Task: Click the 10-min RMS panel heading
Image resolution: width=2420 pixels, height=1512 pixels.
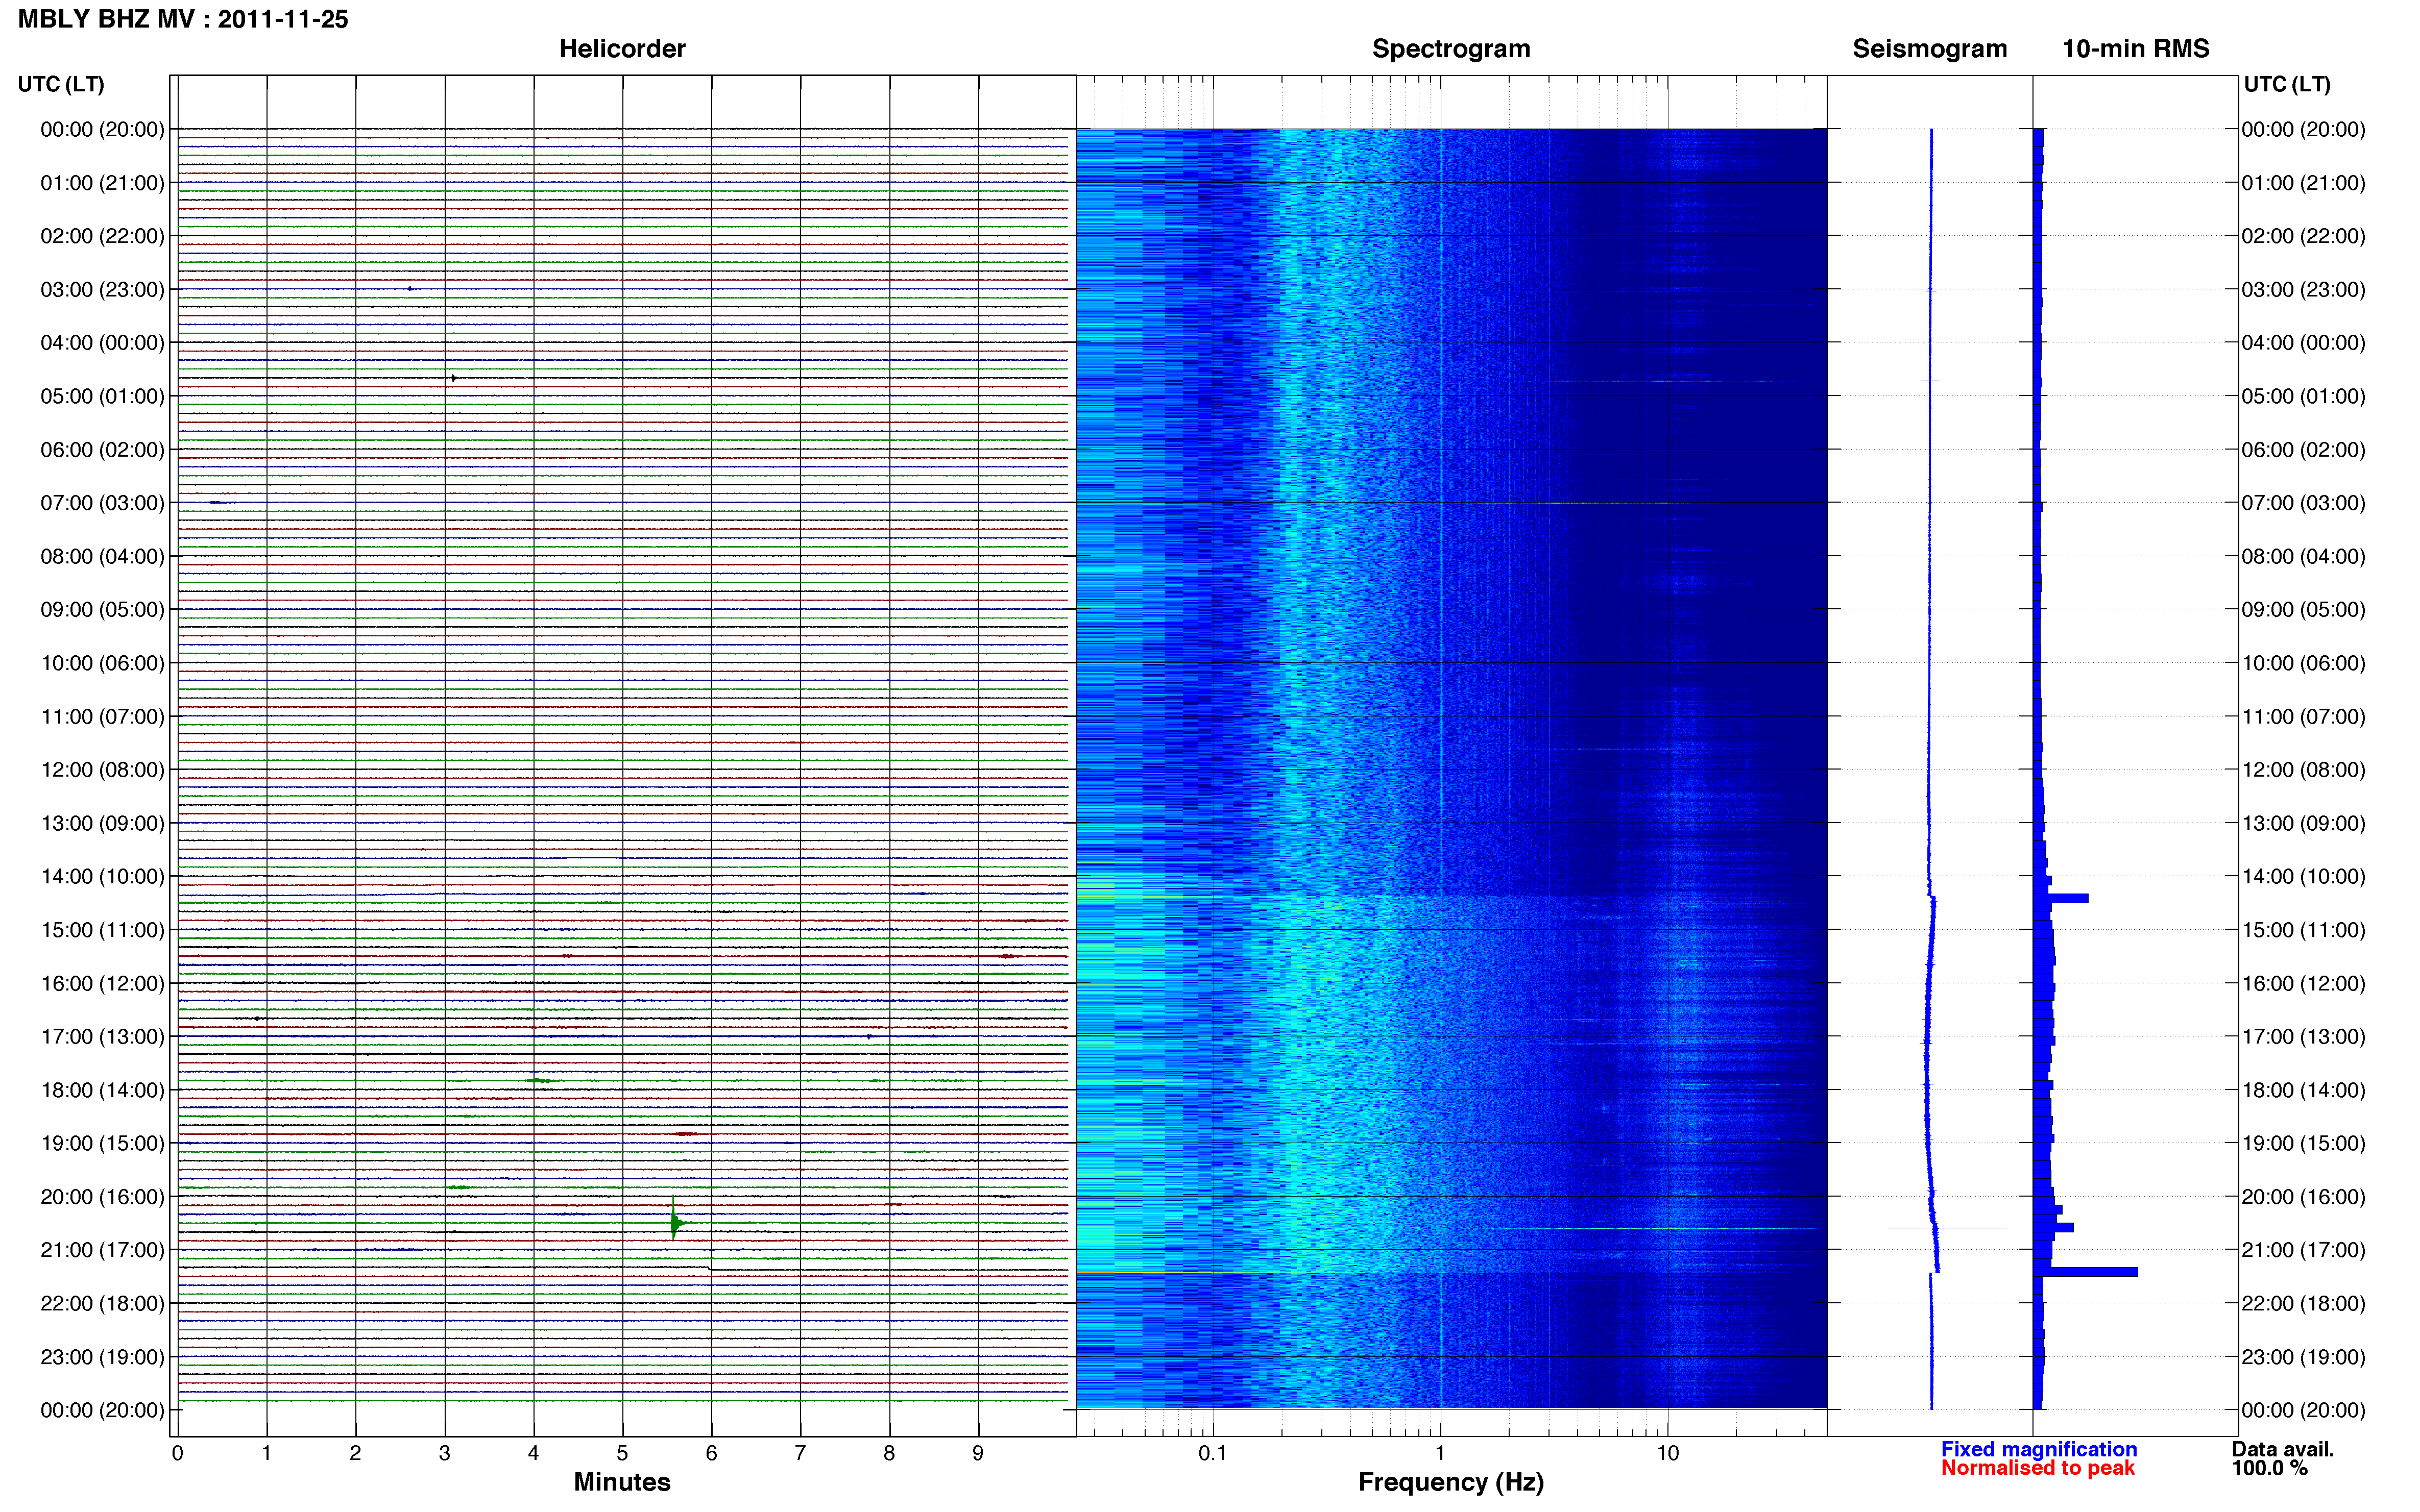Action: [x=2136, y=49]
